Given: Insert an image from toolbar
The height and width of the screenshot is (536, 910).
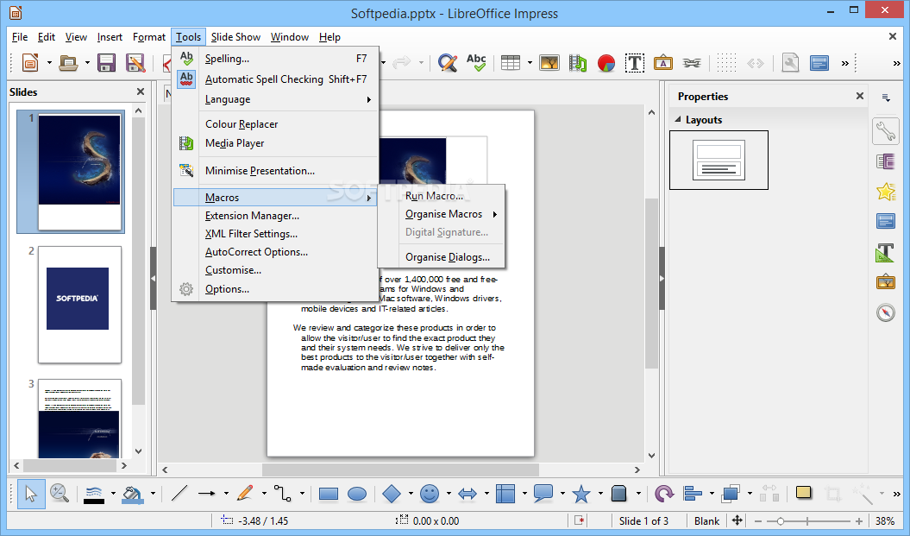Looking at the screenshot, I should click(x=549, y=63).
